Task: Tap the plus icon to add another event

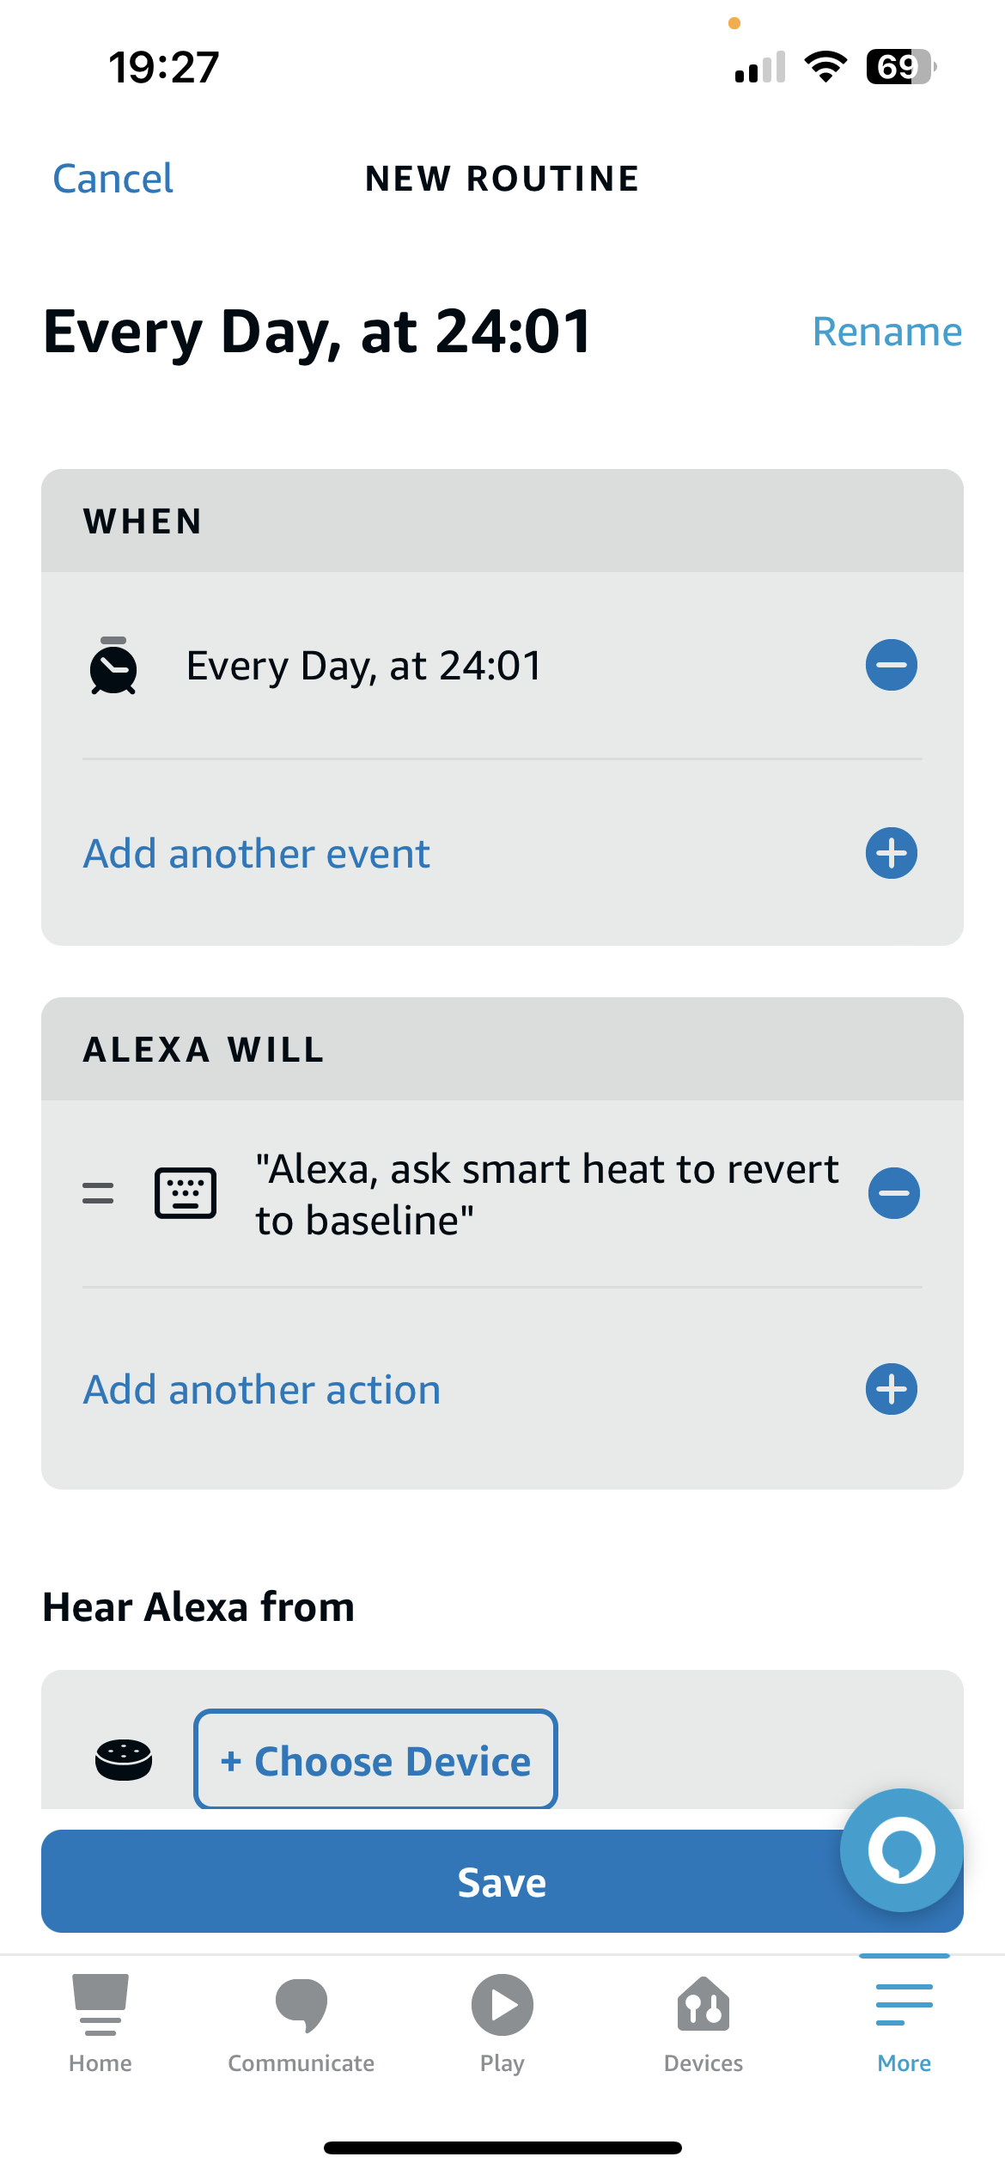Action: click(891, 853)
